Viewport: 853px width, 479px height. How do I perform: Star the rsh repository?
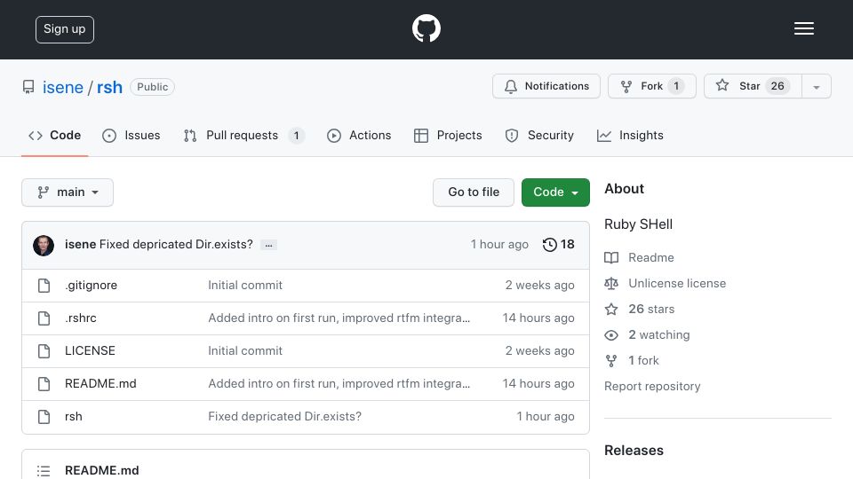pyautogui.click(x=753, y=86)
